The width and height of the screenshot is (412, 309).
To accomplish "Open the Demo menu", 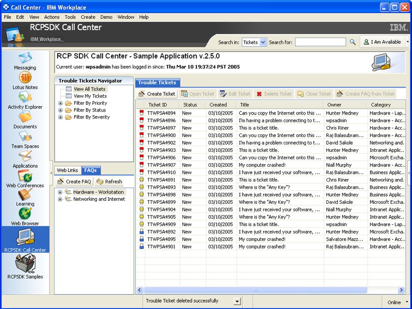I will [x=106, y=17].
